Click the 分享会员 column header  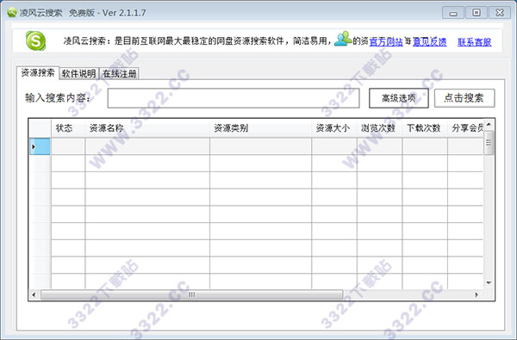tap(465, 128)
